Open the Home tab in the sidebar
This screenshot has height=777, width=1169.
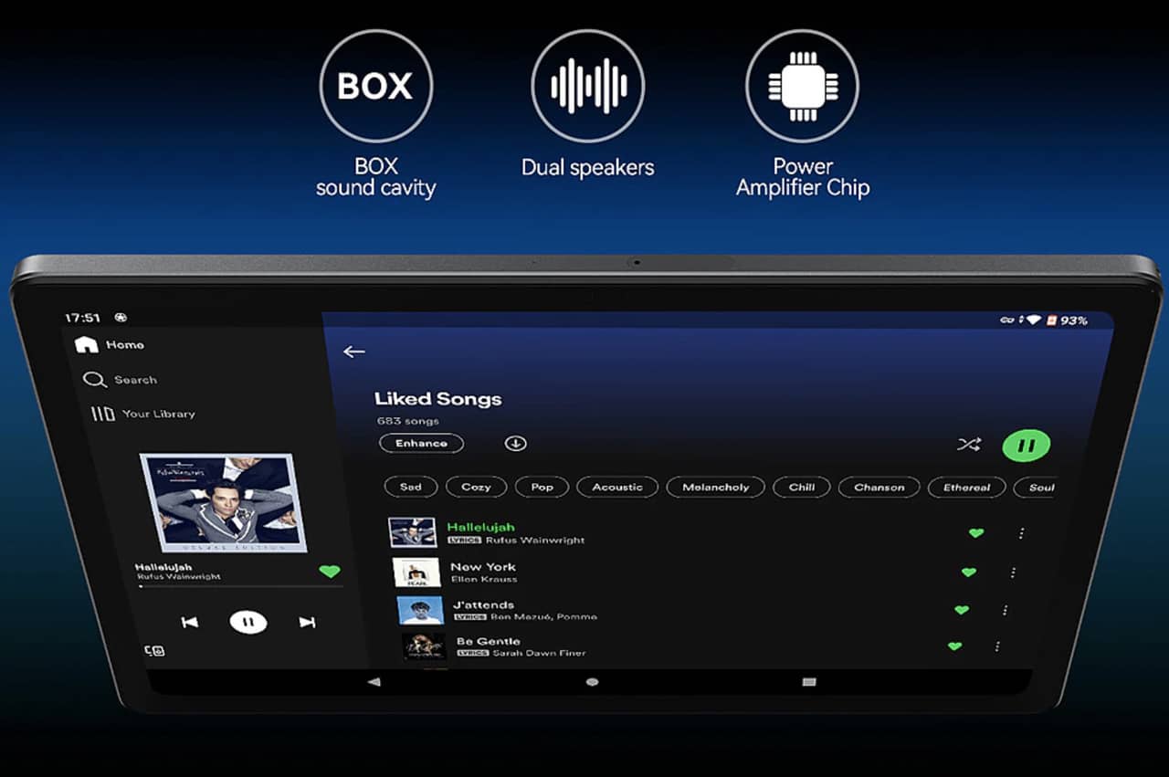click(x=111, y=344)
